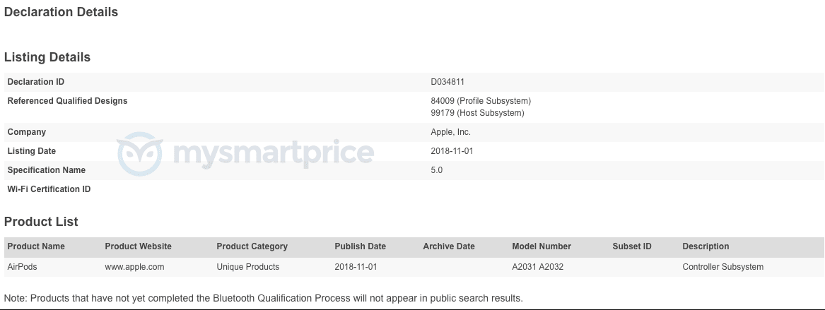Click the 99179 Host Subsystem reference
Screen dimensions: 825x310
[477, 113]
